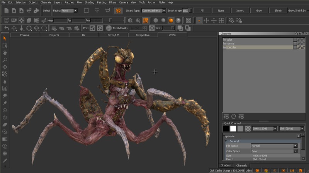Viewport: 309px width, 173px height.
Task: Open the Smart Type Connectedness dropdown
Action: (x=154, y=11)
